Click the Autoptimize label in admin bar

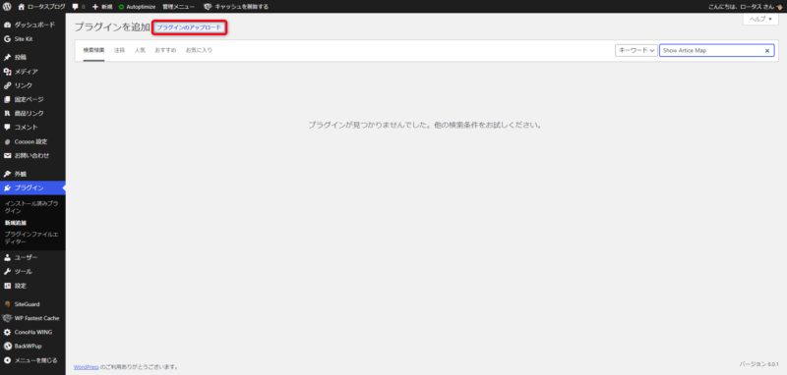point(141,7)
